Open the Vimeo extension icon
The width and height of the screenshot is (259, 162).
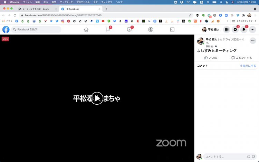[x=238, y=15]
